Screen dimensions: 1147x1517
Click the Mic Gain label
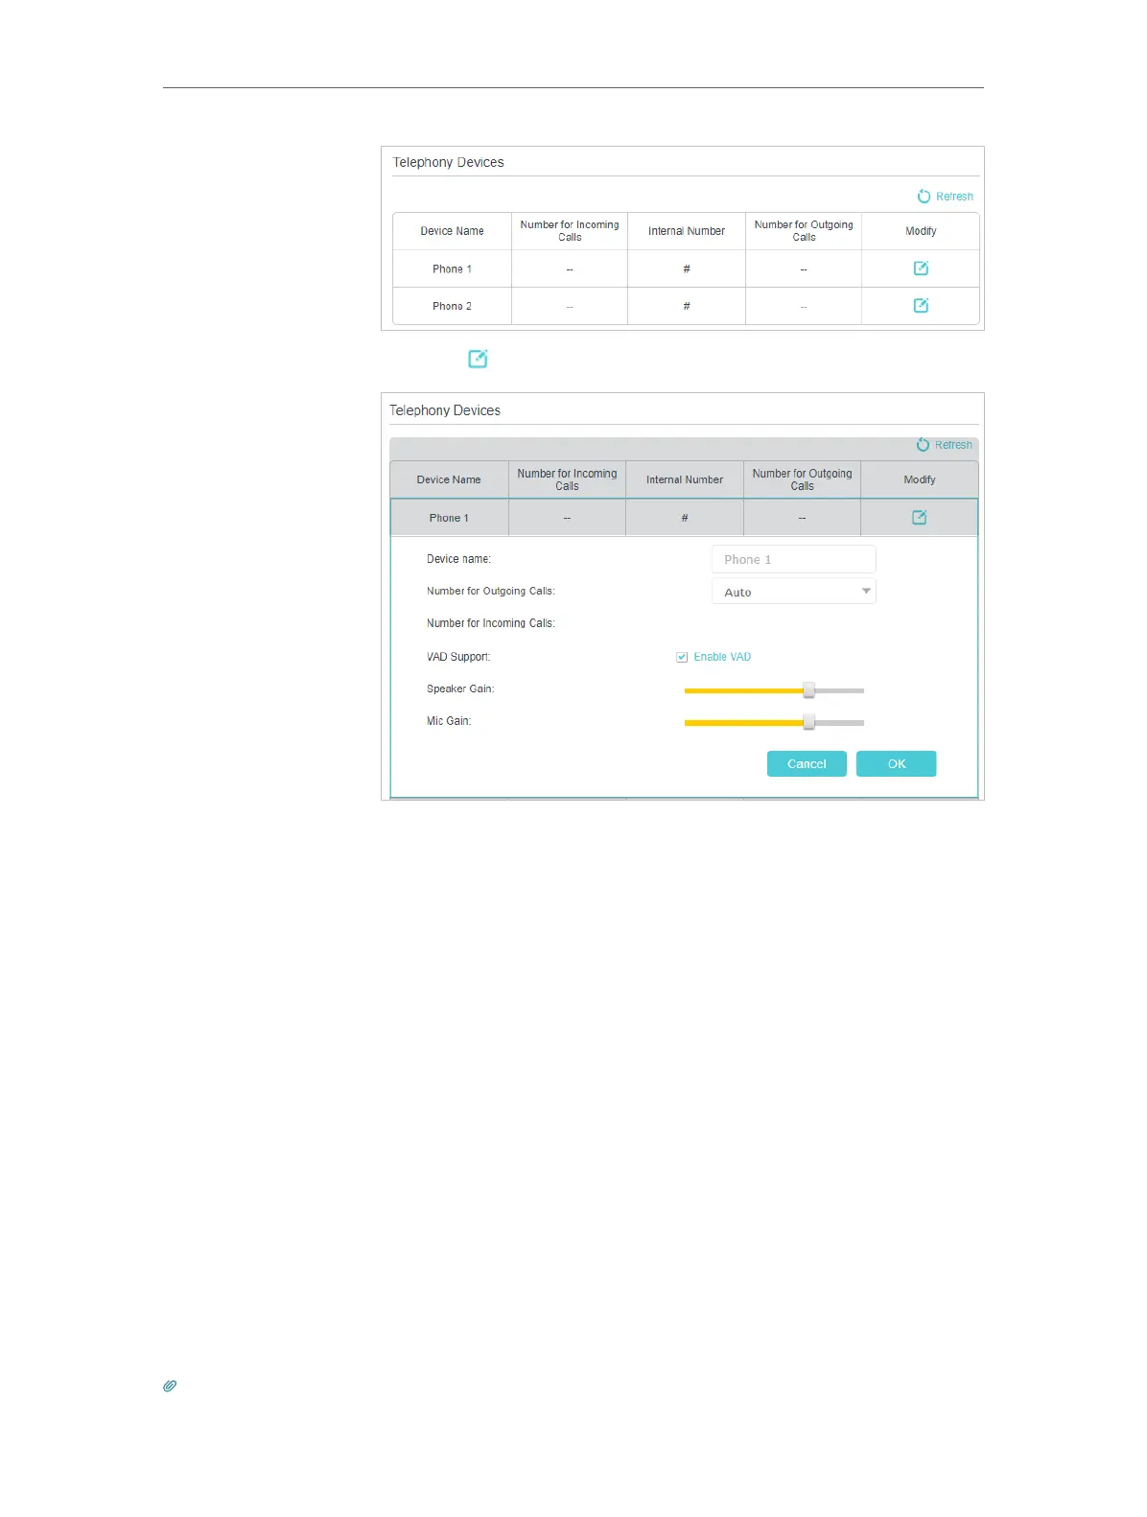click(449, 721)
